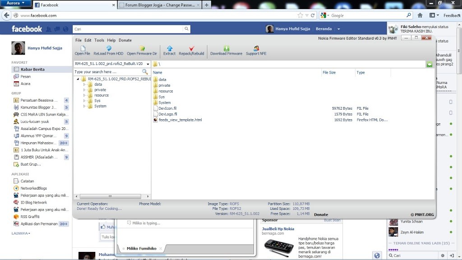
Task: Sort by the File Size column header
Action: tap(329, 73)
